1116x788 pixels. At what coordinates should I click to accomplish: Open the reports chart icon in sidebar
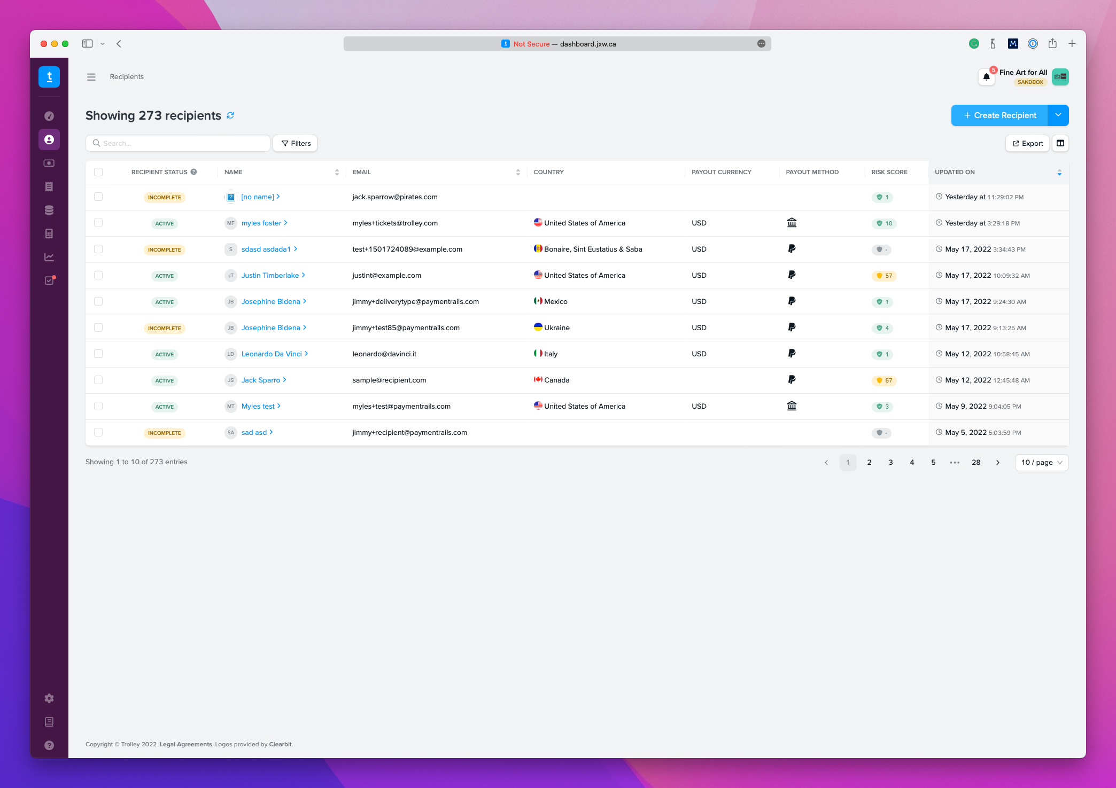[x=49, y=257]
